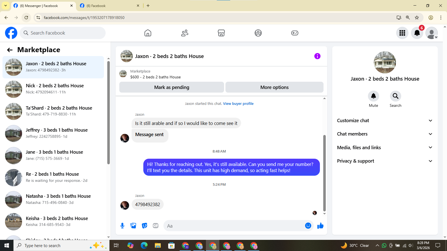Open Windows Start menu

(7, 245)
